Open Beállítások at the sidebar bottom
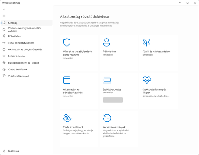This screenshot has width=199, height=155. point(27,151)
